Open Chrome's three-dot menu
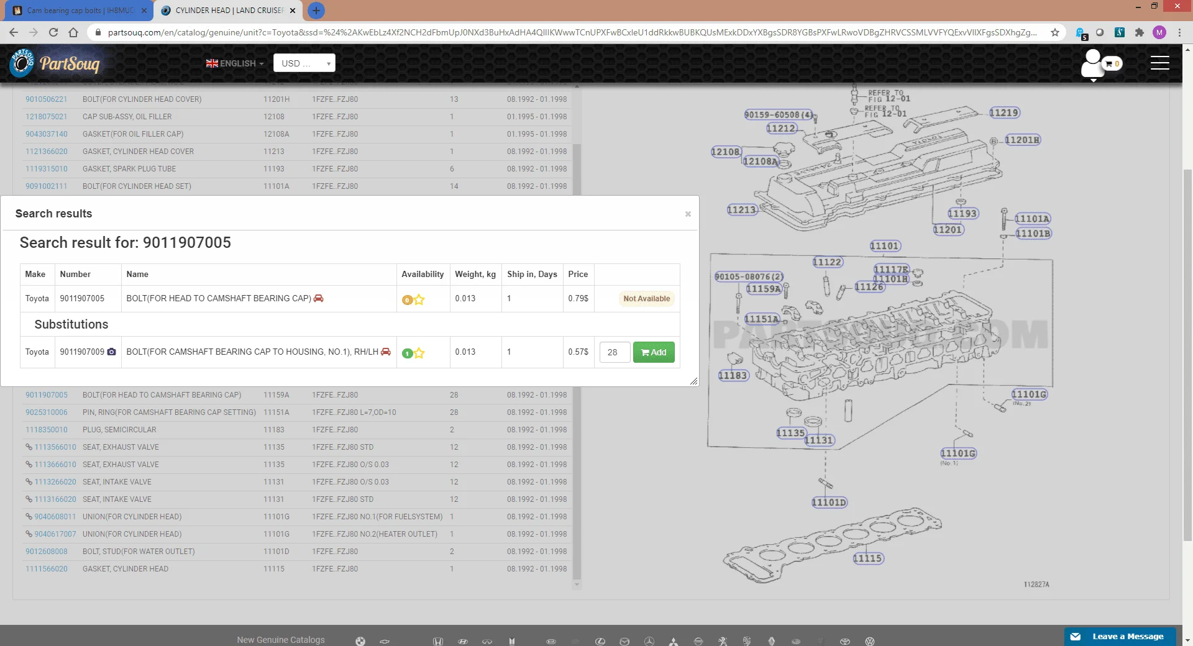The width and height of the screenshot is (1193, 646). coord(1179,32)
